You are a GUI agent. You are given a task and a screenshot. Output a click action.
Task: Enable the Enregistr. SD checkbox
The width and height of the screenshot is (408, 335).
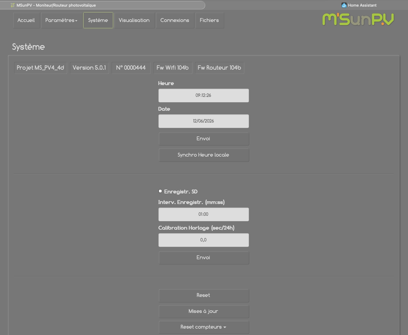point(160,191)
